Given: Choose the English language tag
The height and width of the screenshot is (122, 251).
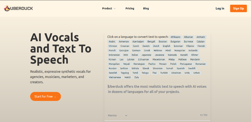Looking at the screenshot, I should point(167,46).
